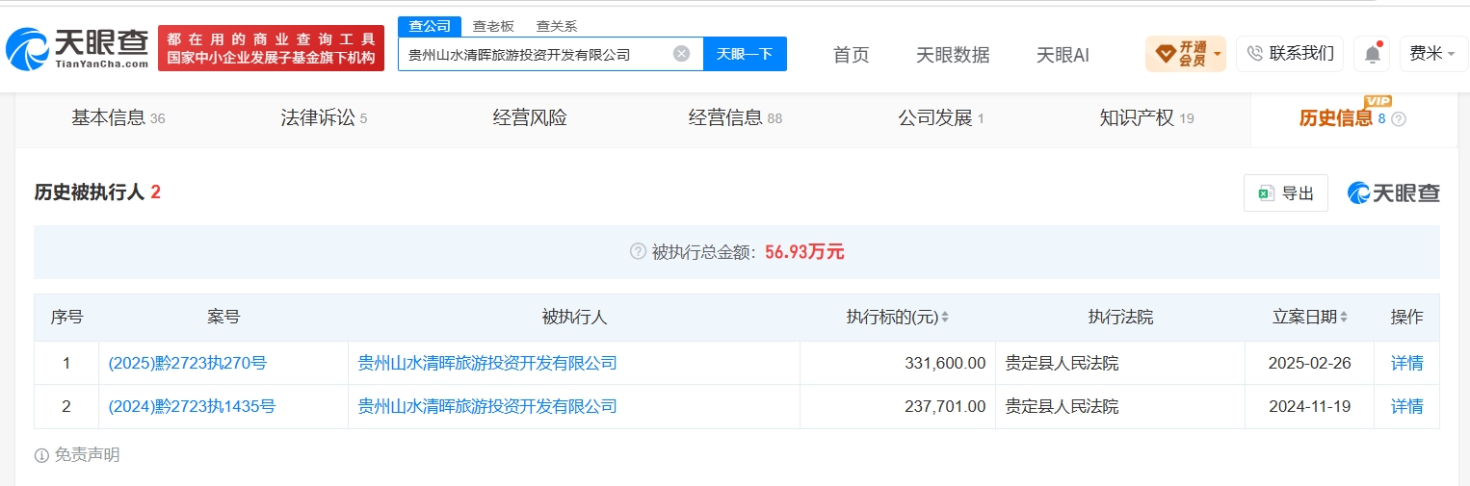Open the 公司发展 tab

[941, 118]
